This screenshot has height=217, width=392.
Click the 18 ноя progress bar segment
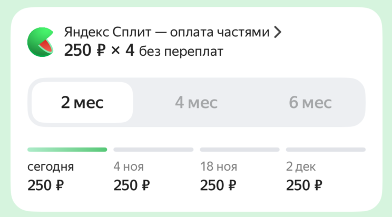(x=240, y=150)
